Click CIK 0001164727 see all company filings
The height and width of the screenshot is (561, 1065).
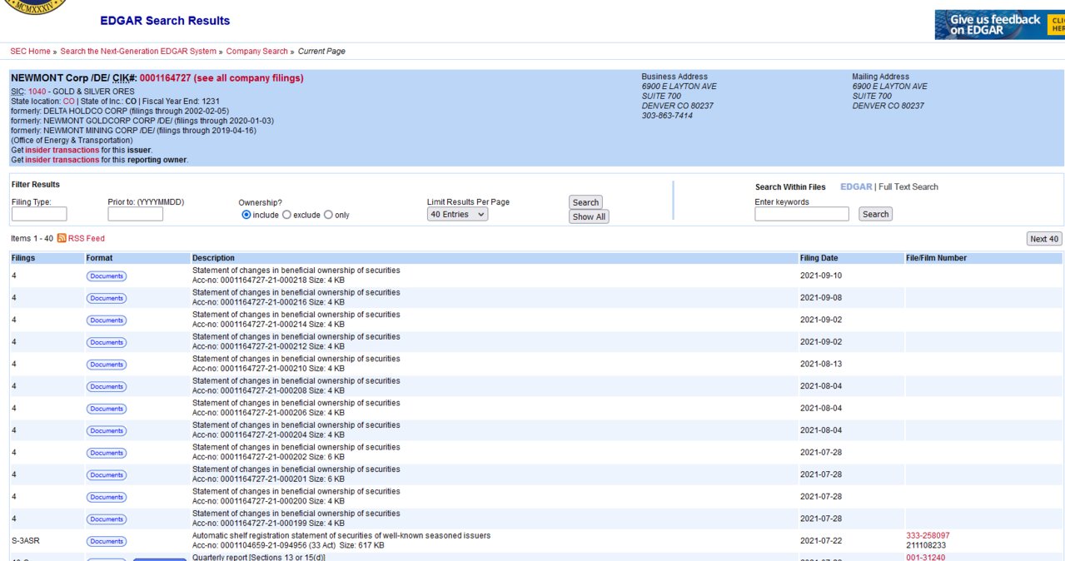(x=221, y=78)
